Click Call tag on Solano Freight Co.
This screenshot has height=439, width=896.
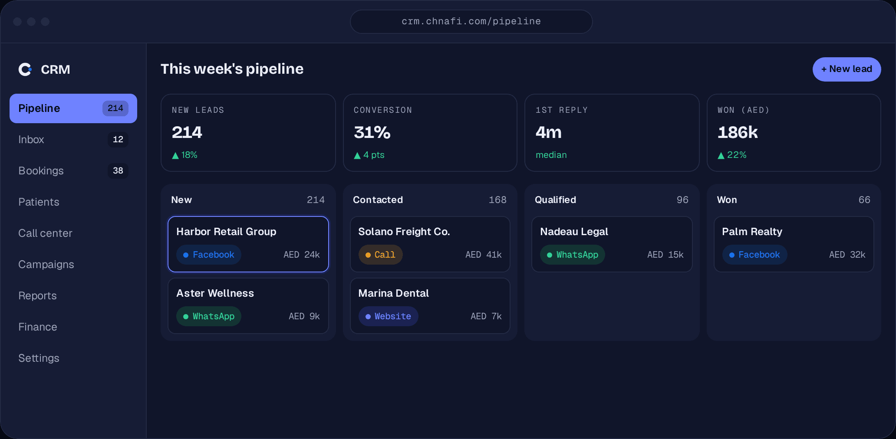pos(380,255)
